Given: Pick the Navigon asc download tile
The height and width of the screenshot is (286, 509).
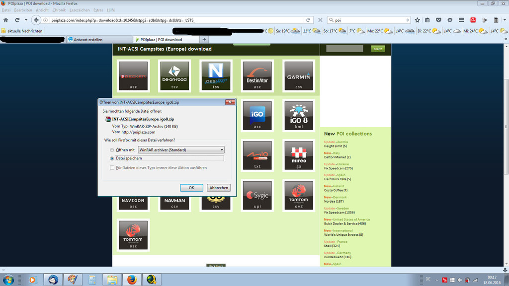Looking at the screenshot, I should click(x=133, y=204).
